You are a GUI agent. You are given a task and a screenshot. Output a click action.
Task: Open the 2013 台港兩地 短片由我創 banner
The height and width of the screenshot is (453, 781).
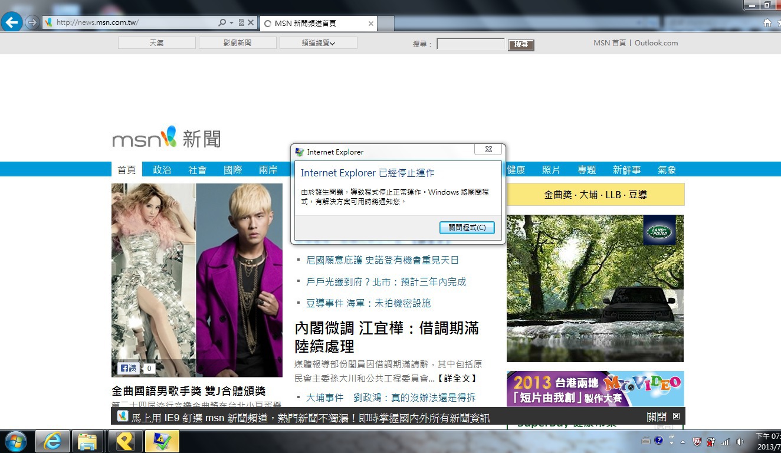tap(595, 389)
